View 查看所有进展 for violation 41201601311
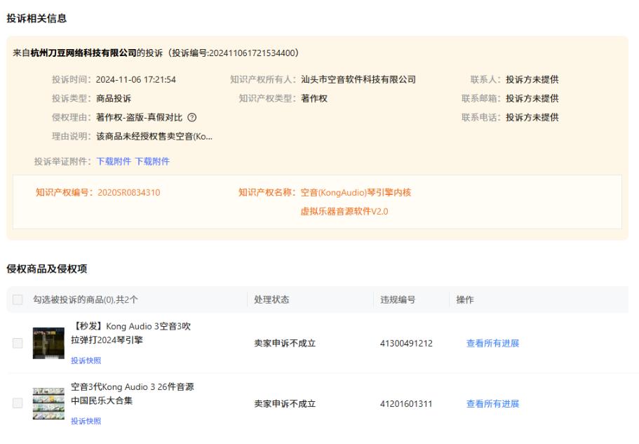Screen dimensions: 639x444 [x=492, y=404]
